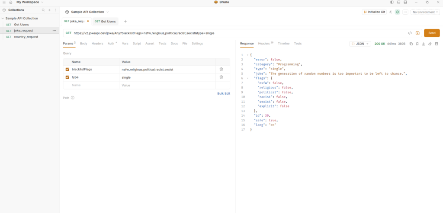The height and width of the screenshot is (213, 443).
Task: Open the hamburger menu in title bar
Action: (4, 2)
